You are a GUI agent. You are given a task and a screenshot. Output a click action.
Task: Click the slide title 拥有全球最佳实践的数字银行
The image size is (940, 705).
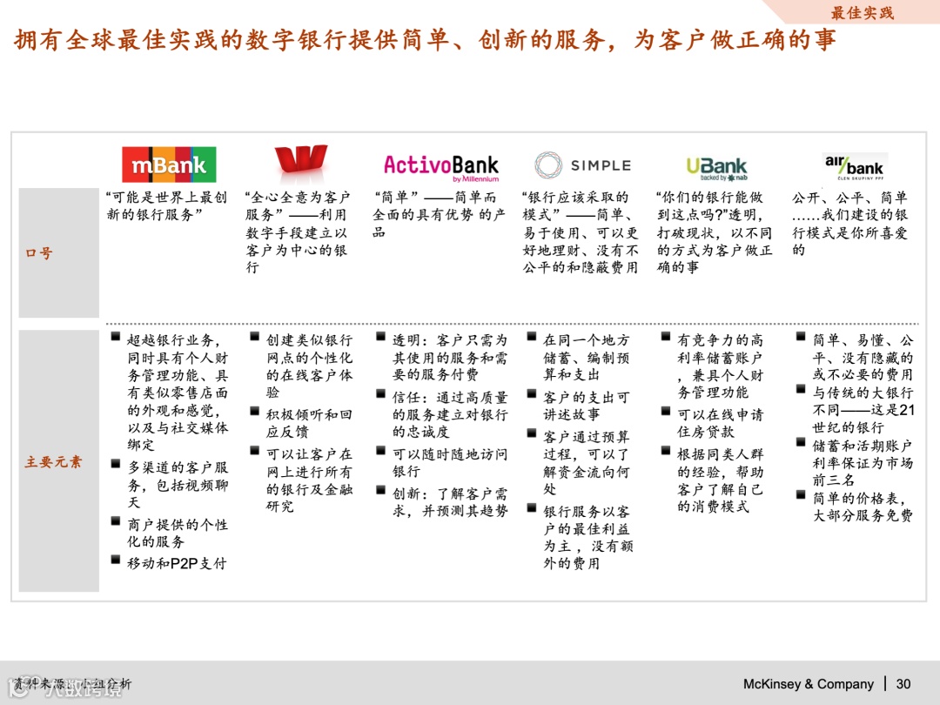[425, 39]
